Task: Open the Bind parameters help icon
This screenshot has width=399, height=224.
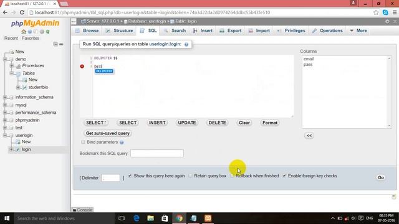Action: (122, 142)
